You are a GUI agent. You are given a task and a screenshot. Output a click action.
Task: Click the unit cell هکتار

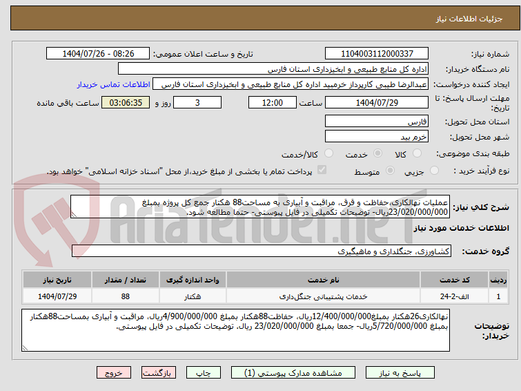[193, 296]
